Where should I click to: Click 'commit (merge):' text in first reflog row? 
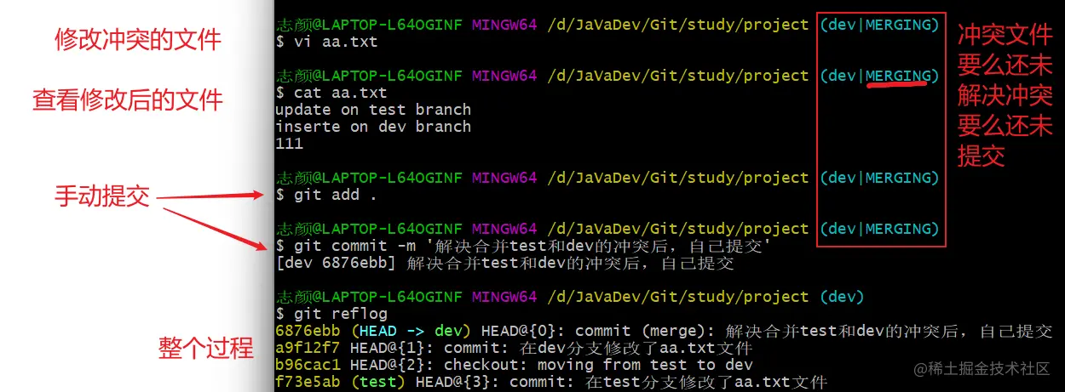644,331
